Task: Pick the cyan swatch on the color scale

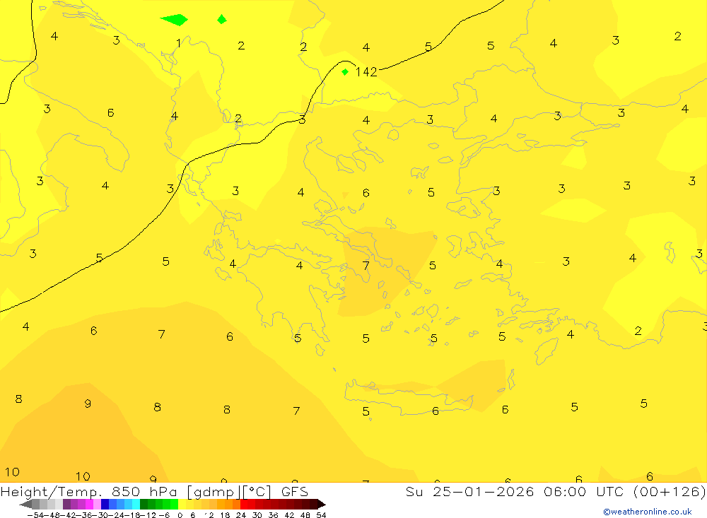Action: (x=136, y=504)
